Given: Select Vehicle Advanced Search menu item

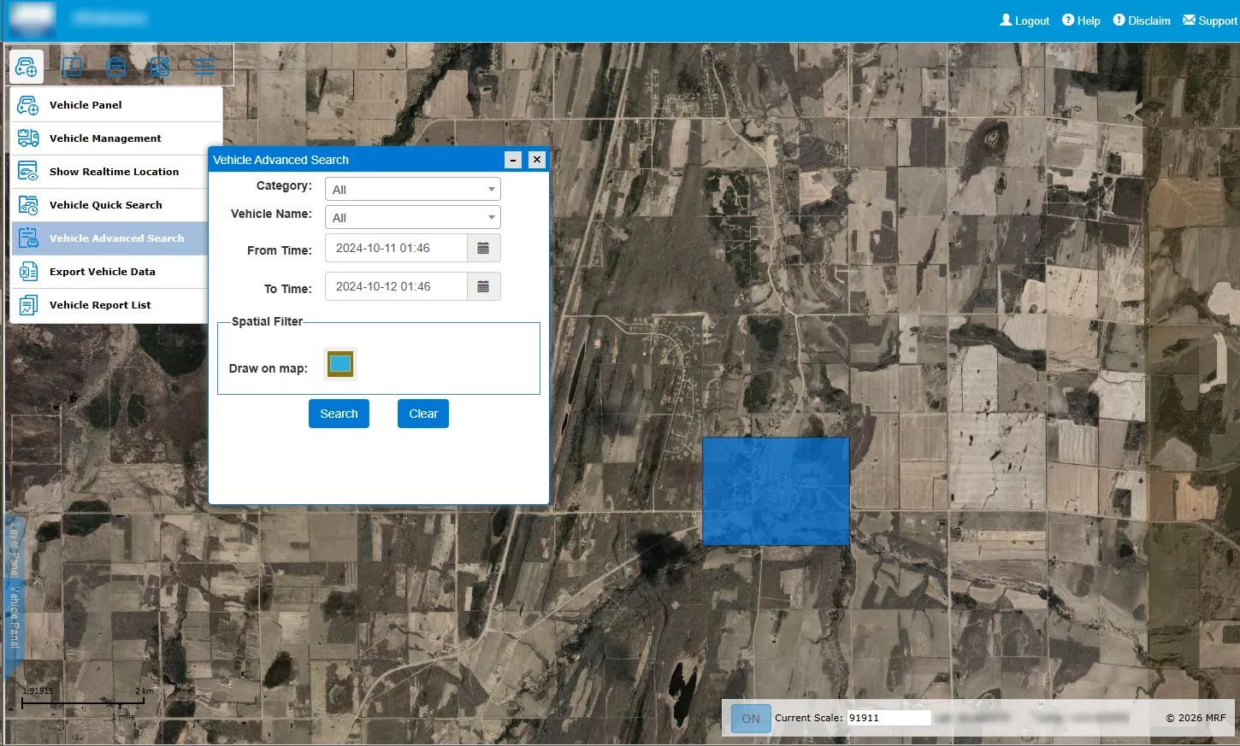Looking at the screenshot, I should [x=109, y=238].
